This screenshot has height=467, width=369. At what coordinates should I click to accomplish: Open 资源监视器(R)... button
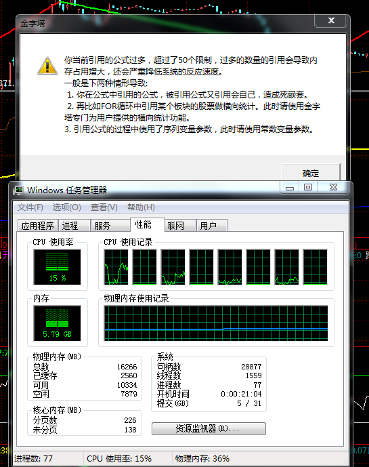[x=209, y=428]
